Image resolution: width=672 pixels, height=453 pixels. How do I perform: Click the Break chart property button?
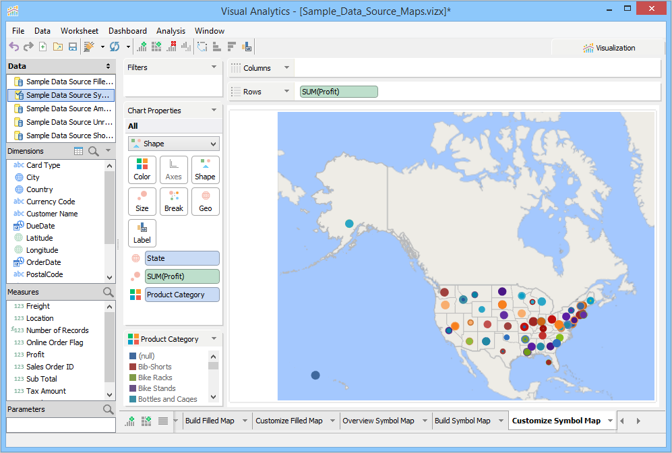[174, 201]
